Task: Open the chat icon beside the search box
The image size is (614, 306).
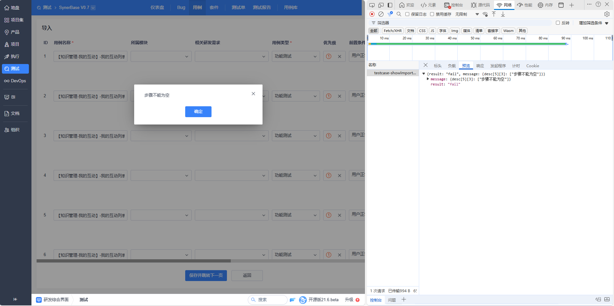Action: click(x=292, y=300)
